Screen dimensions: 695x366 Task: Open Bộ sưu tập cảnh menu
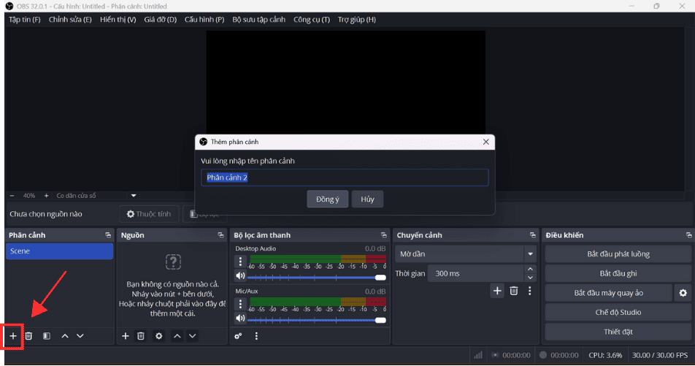(259, 20)
